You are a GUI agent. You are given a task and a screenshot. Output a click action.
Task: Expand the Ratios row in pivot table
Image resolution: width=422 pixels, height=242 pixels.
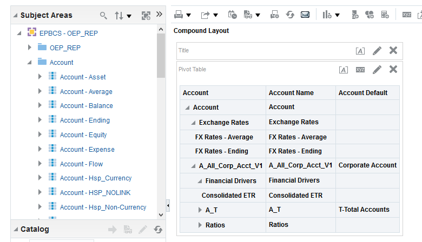[x=200, y=225]
